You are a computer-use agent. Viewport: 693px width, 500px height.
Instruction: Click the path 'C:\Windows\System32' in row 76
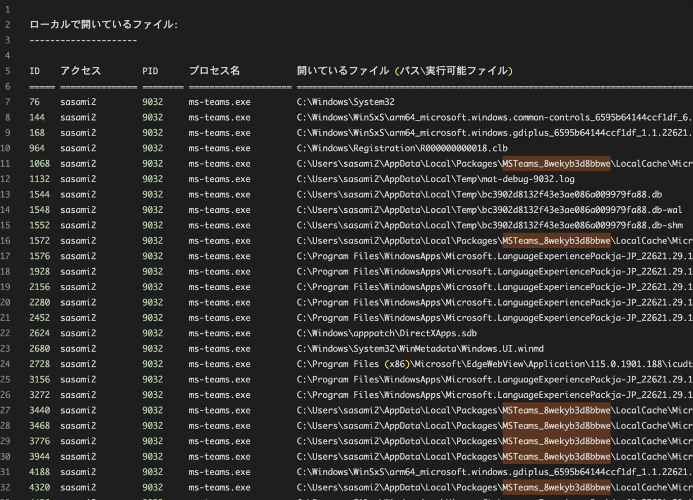coord(346,102)
